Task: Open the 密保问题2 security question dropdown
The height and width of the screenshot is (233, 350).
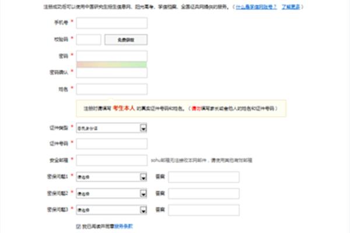Action: [111, 193]
